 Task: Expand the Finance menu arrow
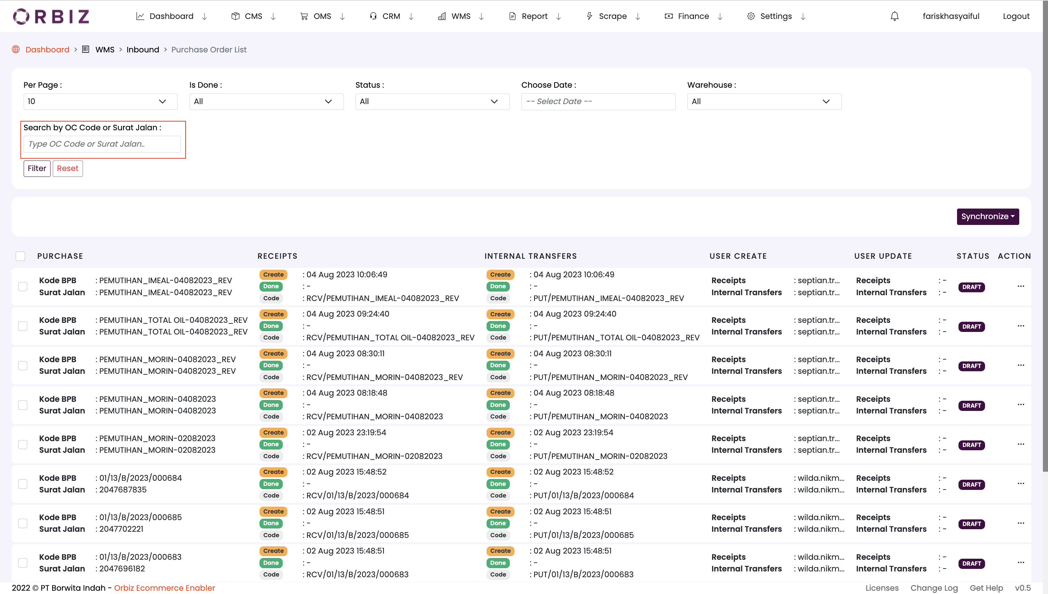point(720,16)
